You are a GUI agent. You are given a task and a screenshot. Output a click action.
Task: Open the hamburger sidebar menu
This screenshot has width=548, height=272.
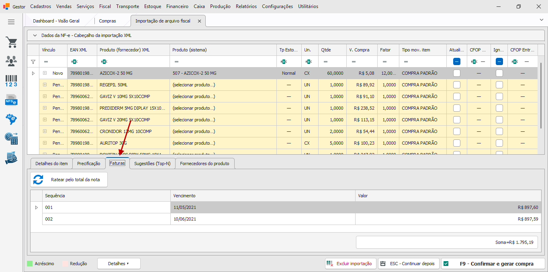coord(11,22)
